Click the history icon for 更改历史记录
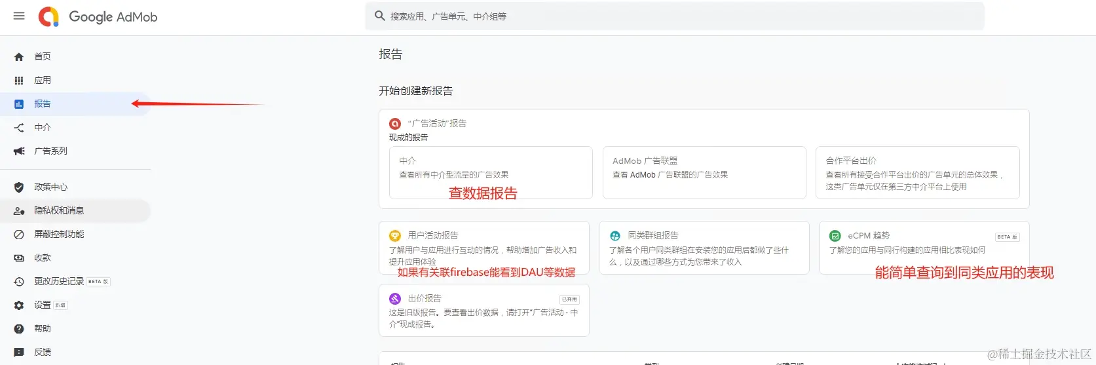 pyautogui.click(x=19, y=282)
